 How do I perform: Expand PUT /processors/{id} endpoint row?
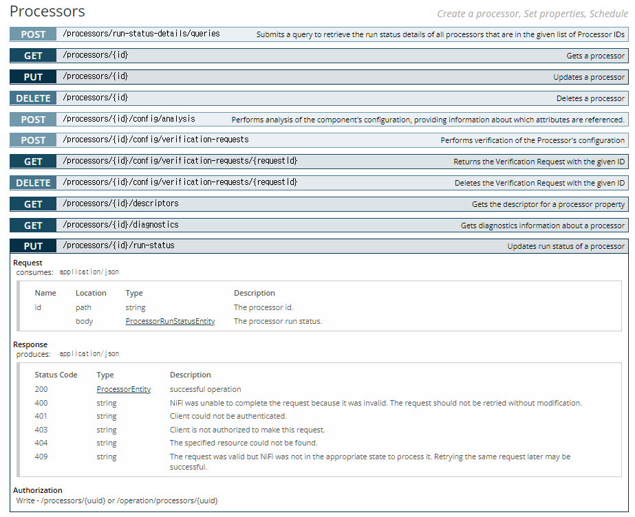pos(319,77)
